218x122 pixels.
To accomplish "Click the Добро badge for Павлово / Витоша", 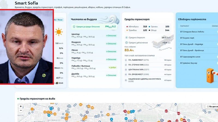I will (113, 67).
